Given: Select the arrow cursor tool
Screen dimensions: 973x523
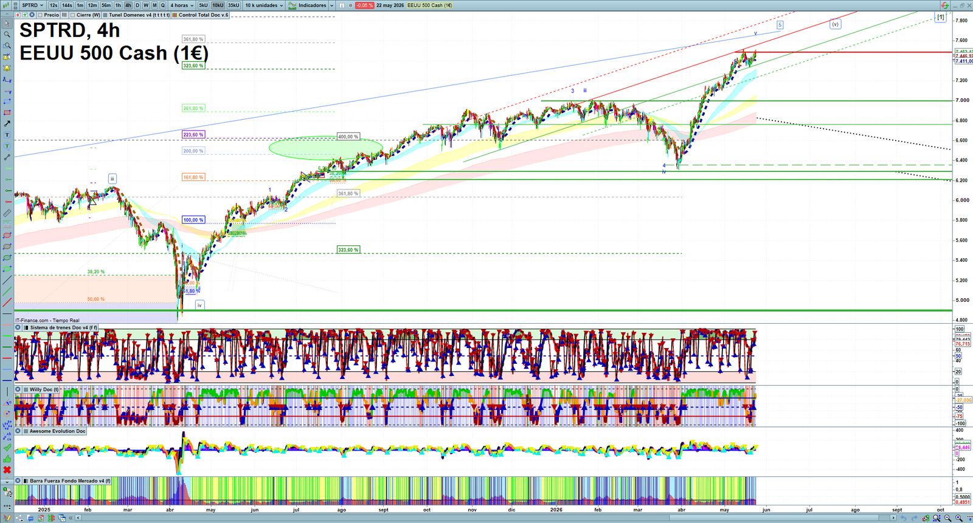Looking at the screenshot, I should coord(7,23).
